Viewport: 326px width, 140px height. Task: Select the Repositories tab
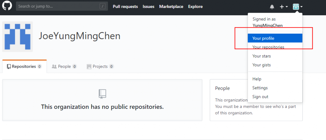coord(25,67)
